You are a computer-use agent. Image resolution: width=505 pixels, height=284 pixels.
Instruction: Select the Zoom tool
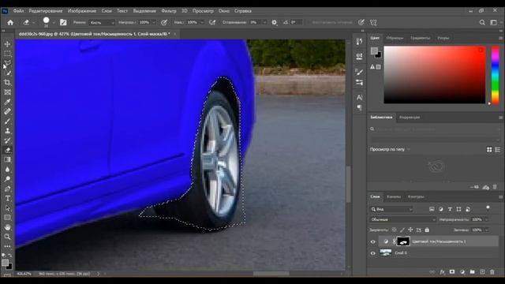coord(7,237)
